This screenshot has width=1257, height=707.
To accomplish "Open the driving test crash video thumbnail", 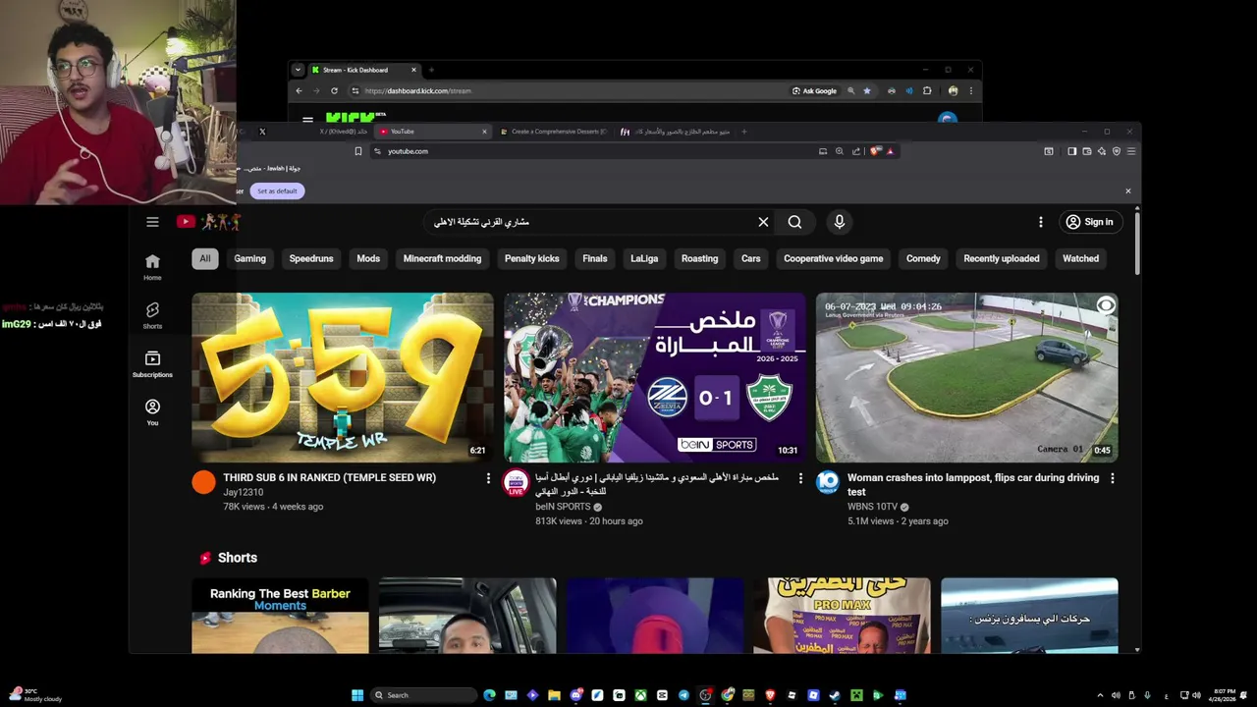I will tap(966, 377).
